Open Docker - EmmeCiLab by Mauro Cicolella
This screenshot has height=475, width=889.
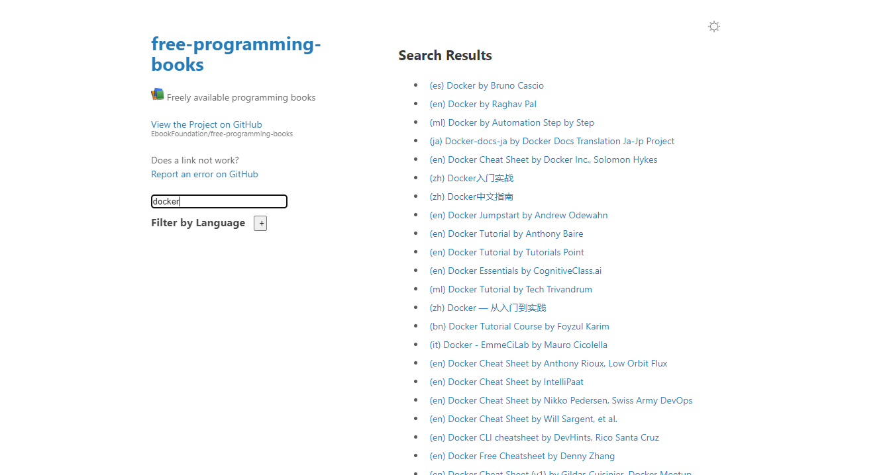(x=518, y=345)
